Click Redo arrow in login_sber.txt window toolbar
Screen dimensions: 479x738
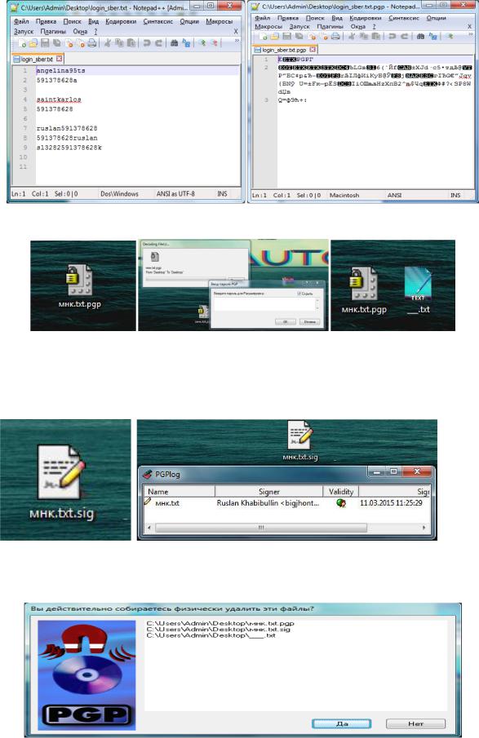pos(159,43)
